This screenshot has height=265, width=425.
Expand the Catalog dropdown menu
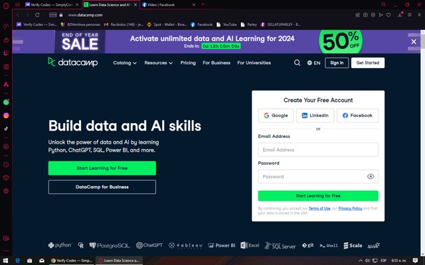(x=125, y=63)
